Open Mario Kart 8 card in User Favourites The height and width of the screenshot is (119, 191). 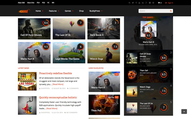tap(104, 82)
